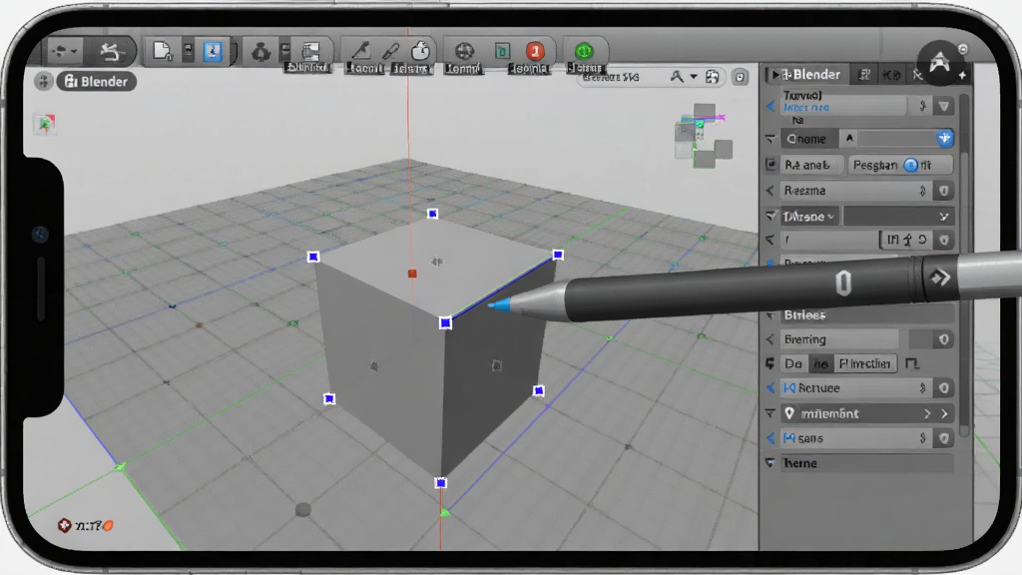This screenshot has height=575, width=1022.
Task: Expand the Cineme section triangle
Action: pos(770,139)
